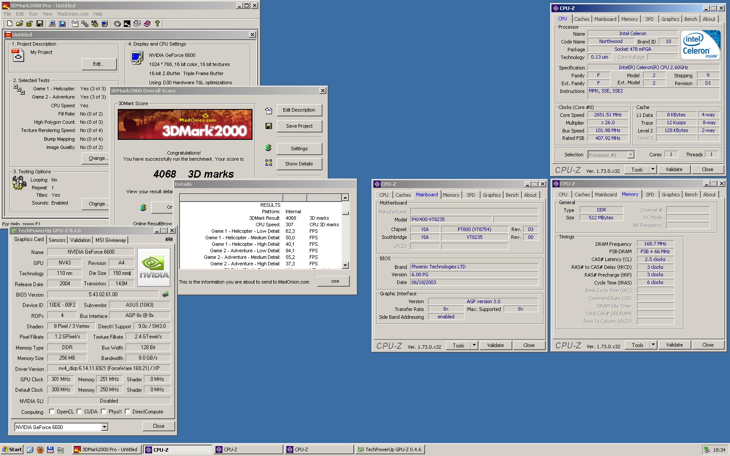Image resolution: width=730 pixels, height=456 pixels.
Task: Click the taskbar clock showing 18:34
Action: (719, 450)
